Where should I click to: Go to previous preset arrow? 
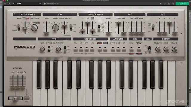pos(5,4)
